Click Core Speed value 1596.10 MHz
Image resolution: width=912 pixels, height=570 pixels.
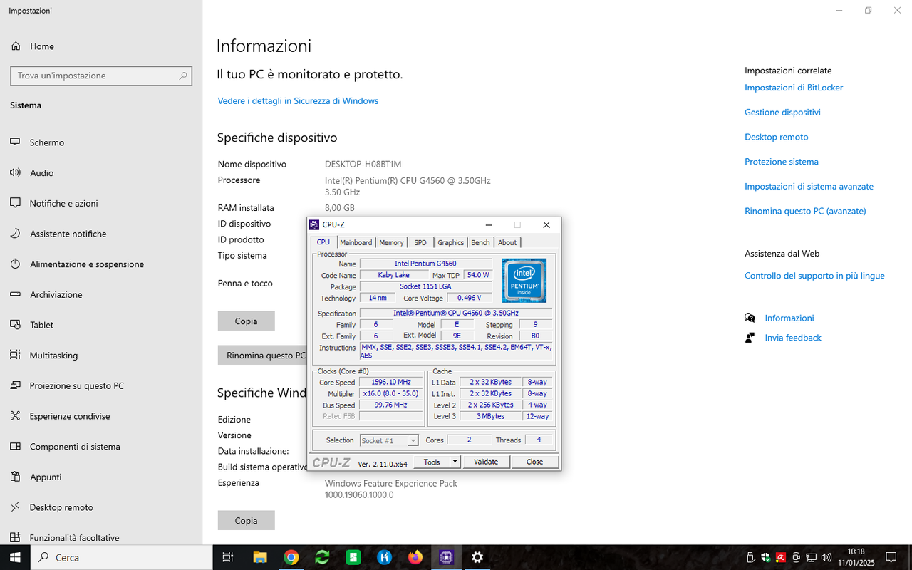390,383
